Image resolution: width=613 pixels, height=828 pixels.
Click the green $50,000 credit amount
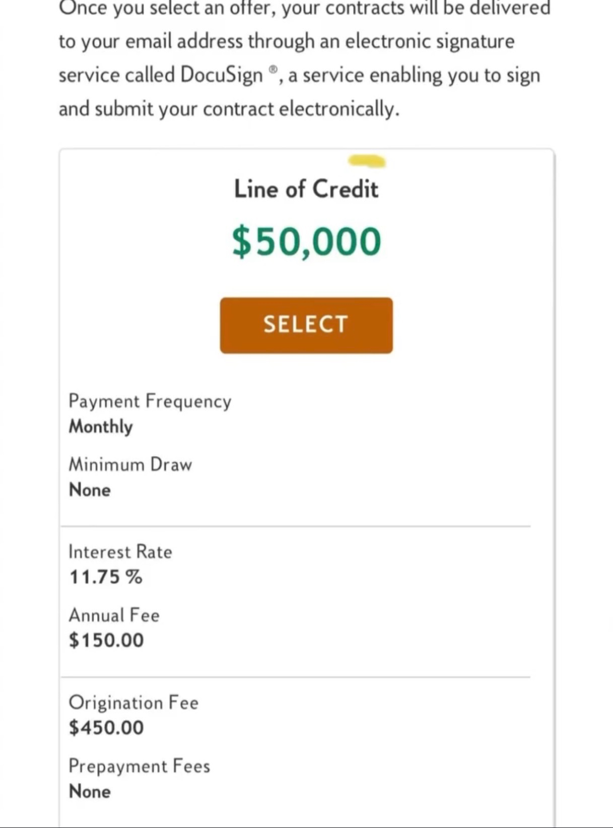tap(306, 241)
